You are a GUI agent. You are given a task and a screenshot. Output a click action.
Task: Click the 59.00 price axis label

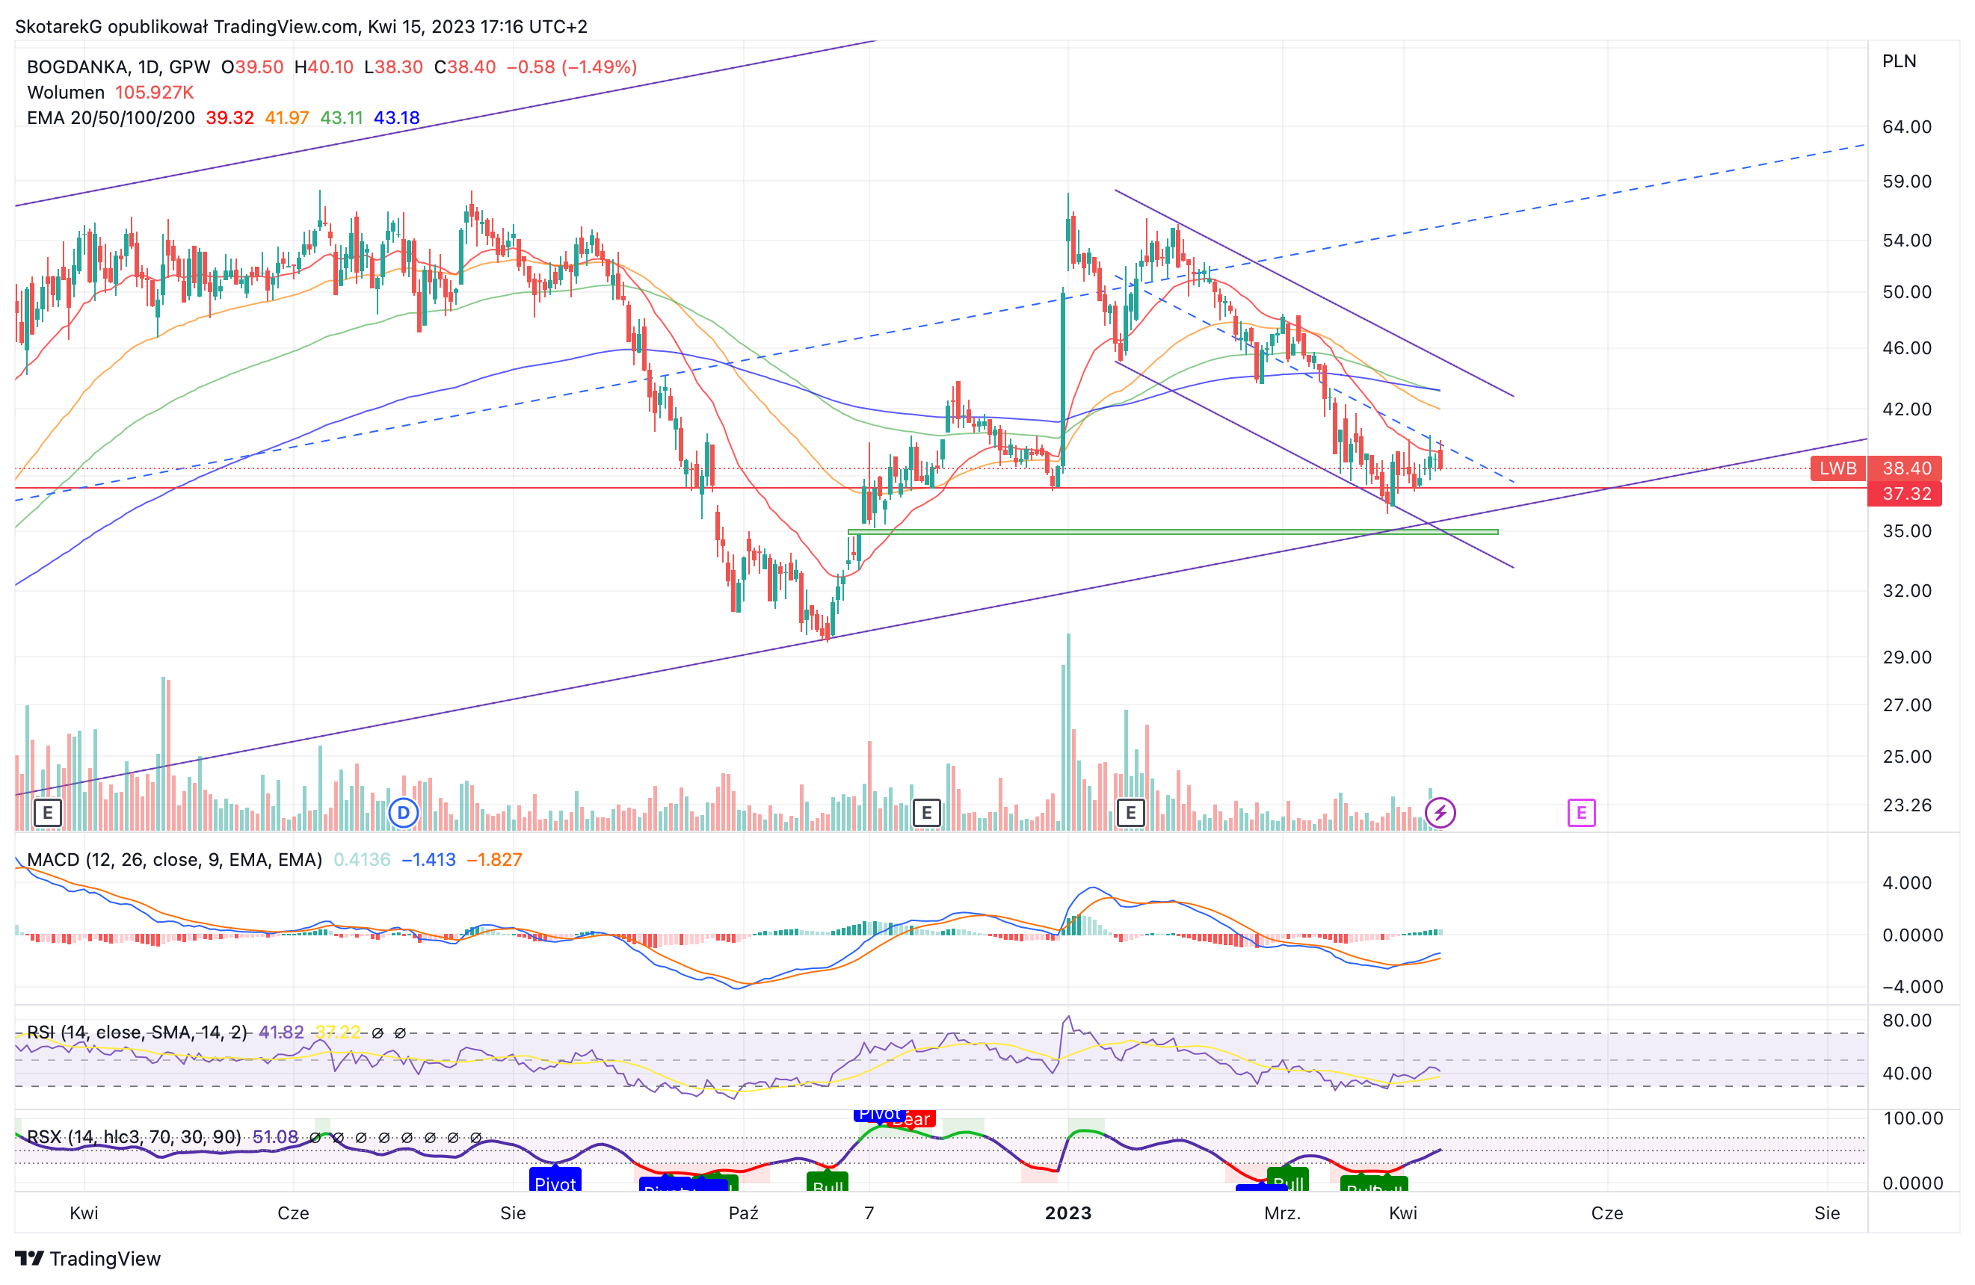pos(1907,182)
